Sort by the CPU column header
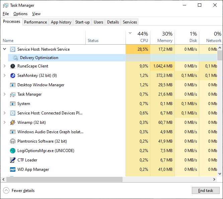The height and width of the screenshot is (199, 223). pyautogui.click(x=138, y=37)
